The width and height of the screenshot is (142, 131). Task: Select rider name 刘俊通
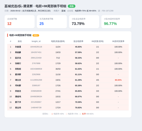point(18,47)
